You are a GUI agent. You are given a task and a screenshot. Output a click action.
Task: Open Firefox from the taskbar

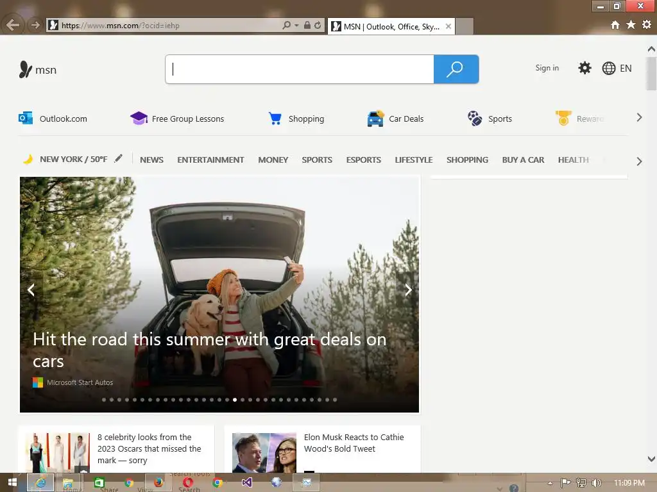tap(158, 482)
